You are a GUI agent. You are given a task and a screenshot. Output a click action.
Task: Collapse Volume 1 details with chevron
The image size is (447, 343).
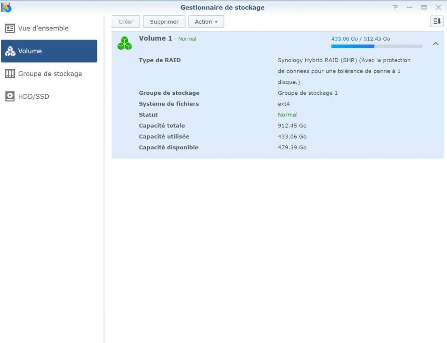click(435, 44)
